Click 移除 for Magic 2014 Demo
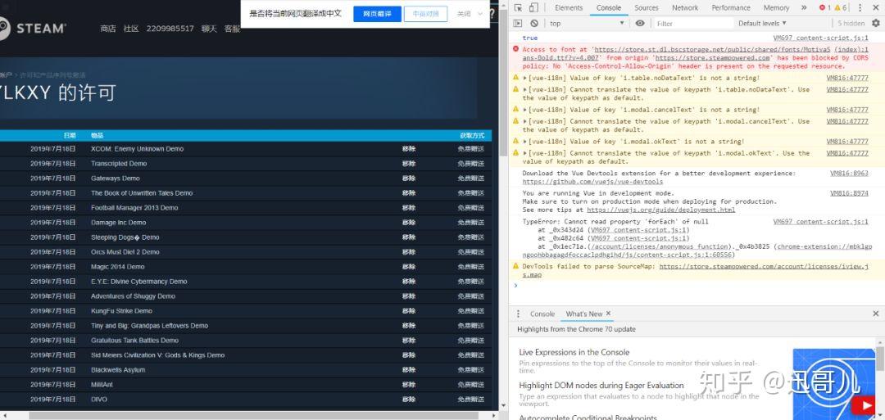 409,267
